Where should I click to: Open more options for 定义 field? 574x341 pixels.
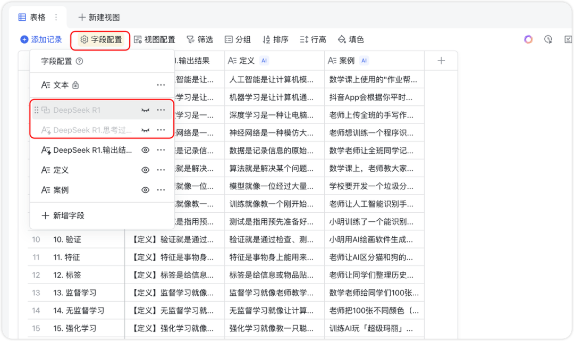click(x=161, y=170)
